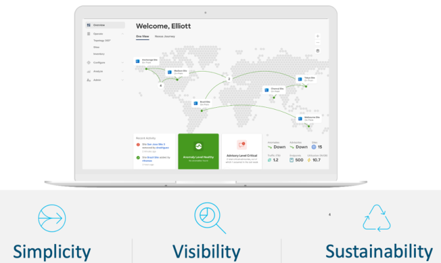Click the Advisory Level Critical alert icon
Viewport: 441px width, 263px height.
[x=241, y=145]
